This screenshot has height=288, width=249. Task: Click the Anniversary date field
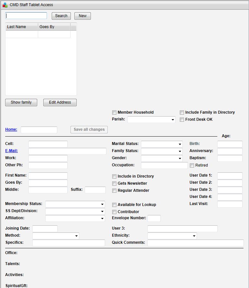(x=230, y=151)
